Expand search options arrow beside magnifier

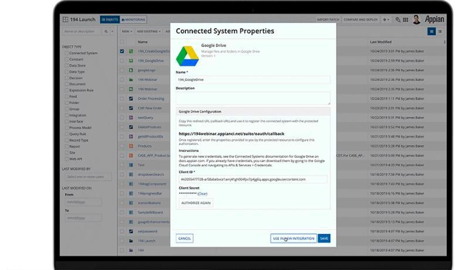(x=112, y=31)
